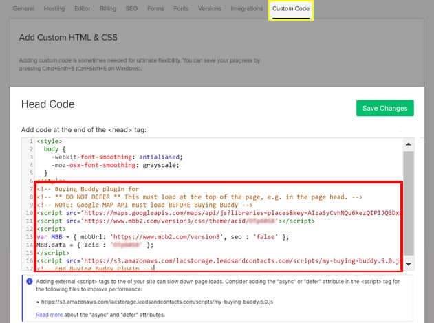Click the code editor's scroll up arrow
The image size is (434, 323).
[407, 144]
